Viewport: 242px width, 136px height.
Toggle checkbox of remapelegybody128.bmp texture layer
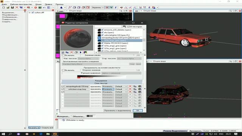[62, 87]
